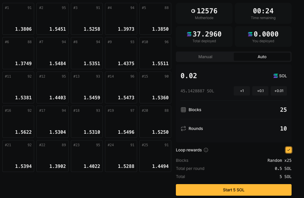Uncheck the Loop rewards checkbox

(x=288, y=150)
